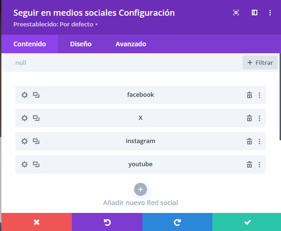Open settings gear for facebook item
Image resolution: width=281 pixels, height=231 pixels.
25,95
